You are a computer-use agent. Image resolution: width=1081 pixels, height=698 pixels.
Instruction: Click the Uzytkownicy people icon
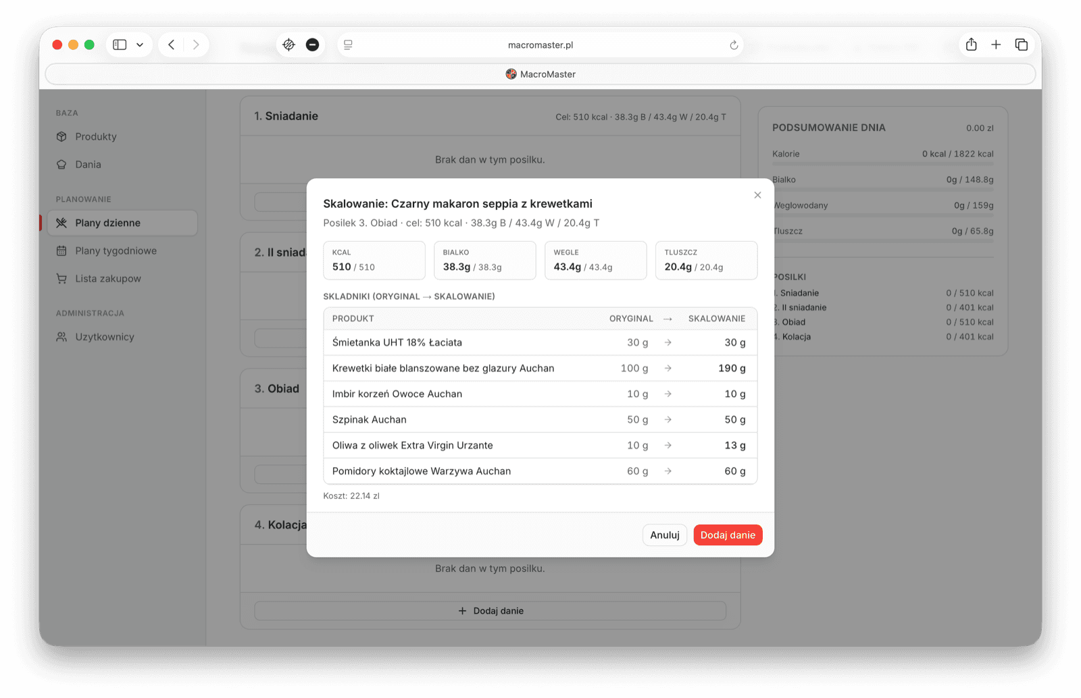(x=61, y=337)
